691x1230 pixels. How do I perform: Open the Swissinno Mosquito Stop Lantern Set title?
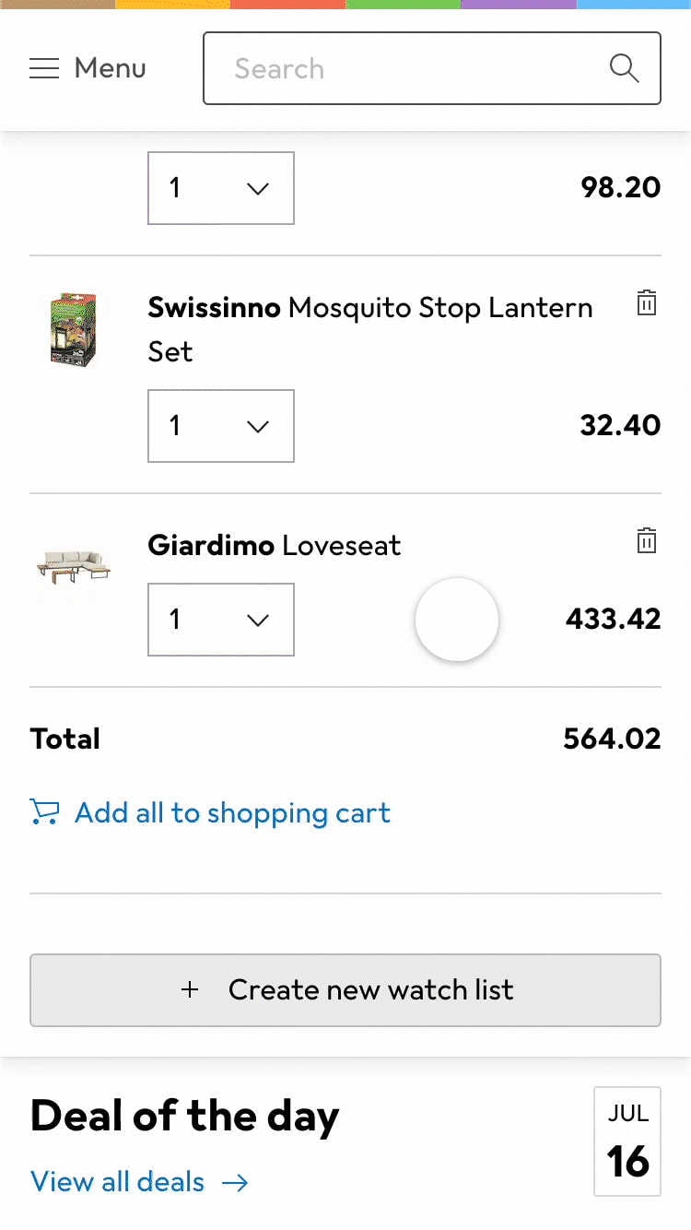click(x=370, y=329)
